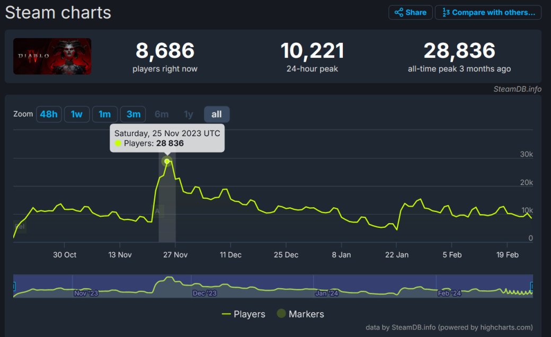Click the 27 Nov axis label
The image size is (551, 337).
175,255
